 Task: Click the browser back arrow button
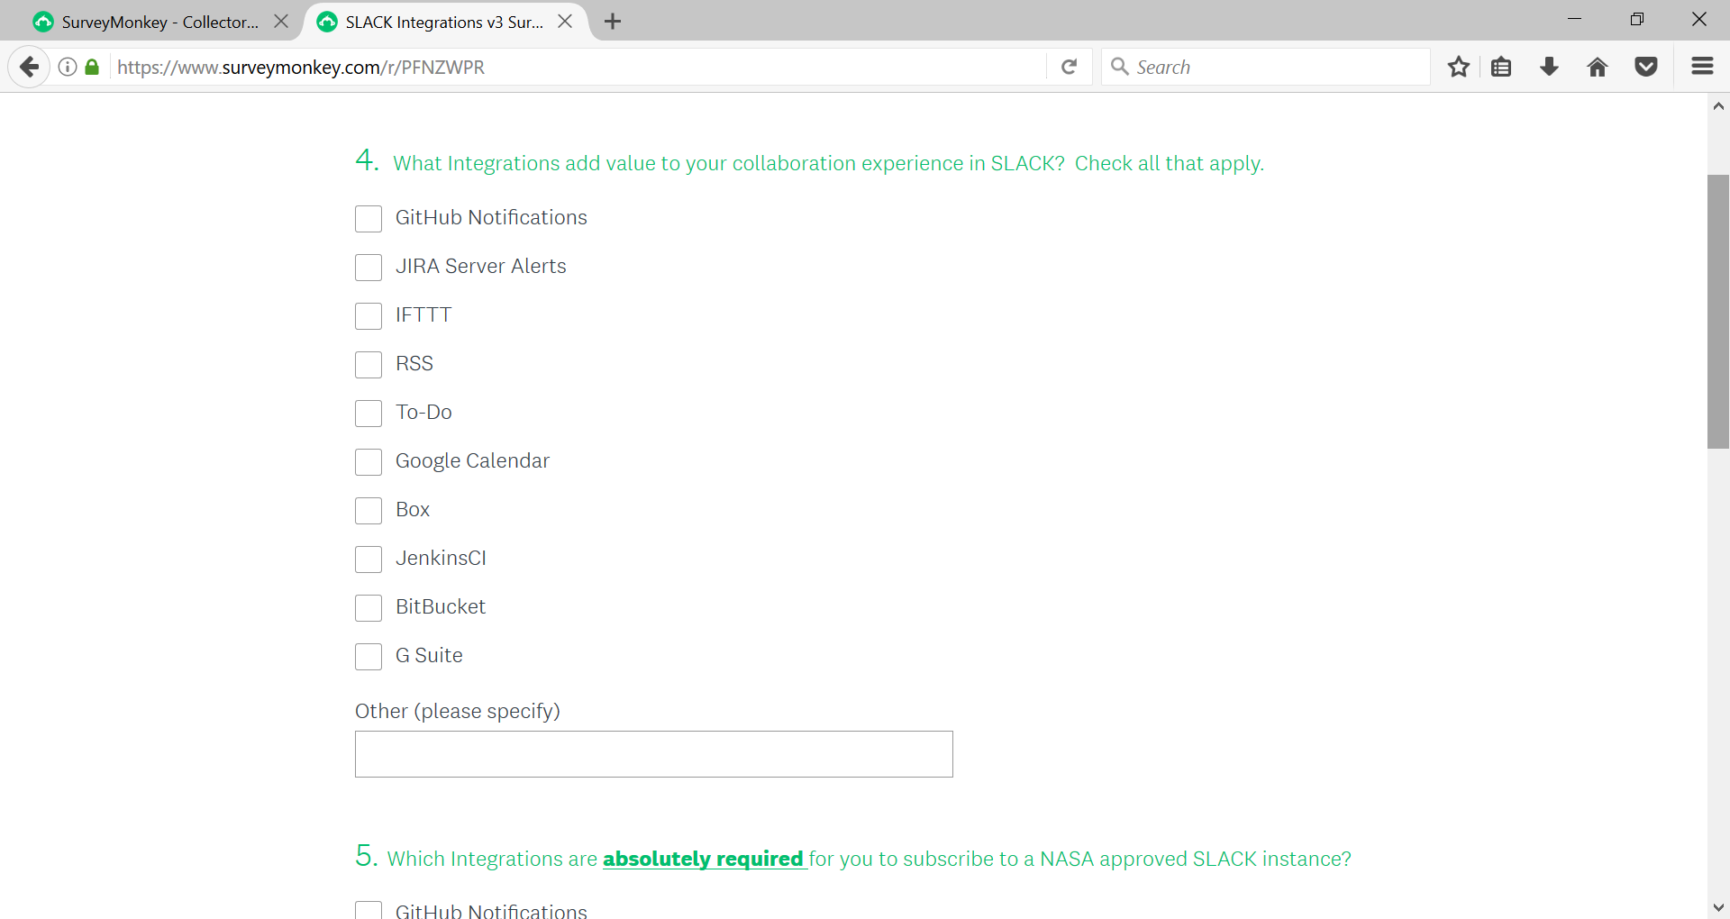coord(29,67)
